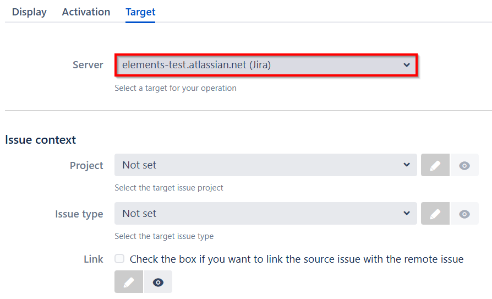This screenshot has height=299, width=492.
Task: Switch to the Display tab
Action: coord(29,12)
